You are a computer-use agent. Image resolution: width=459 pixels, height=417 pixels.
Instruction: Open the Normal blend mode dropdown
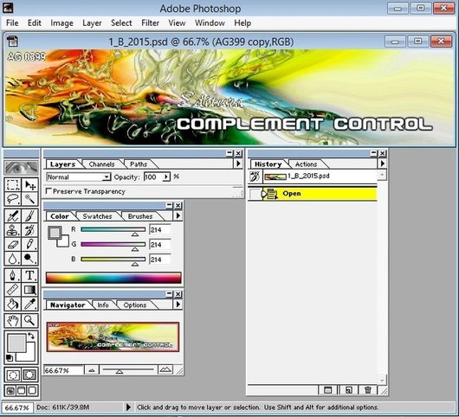[x=78, y=176]
